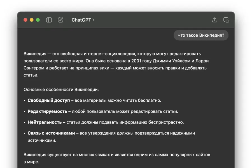
Task: Click the line 'Основные особенности Википедии:'
Action: 61,90
